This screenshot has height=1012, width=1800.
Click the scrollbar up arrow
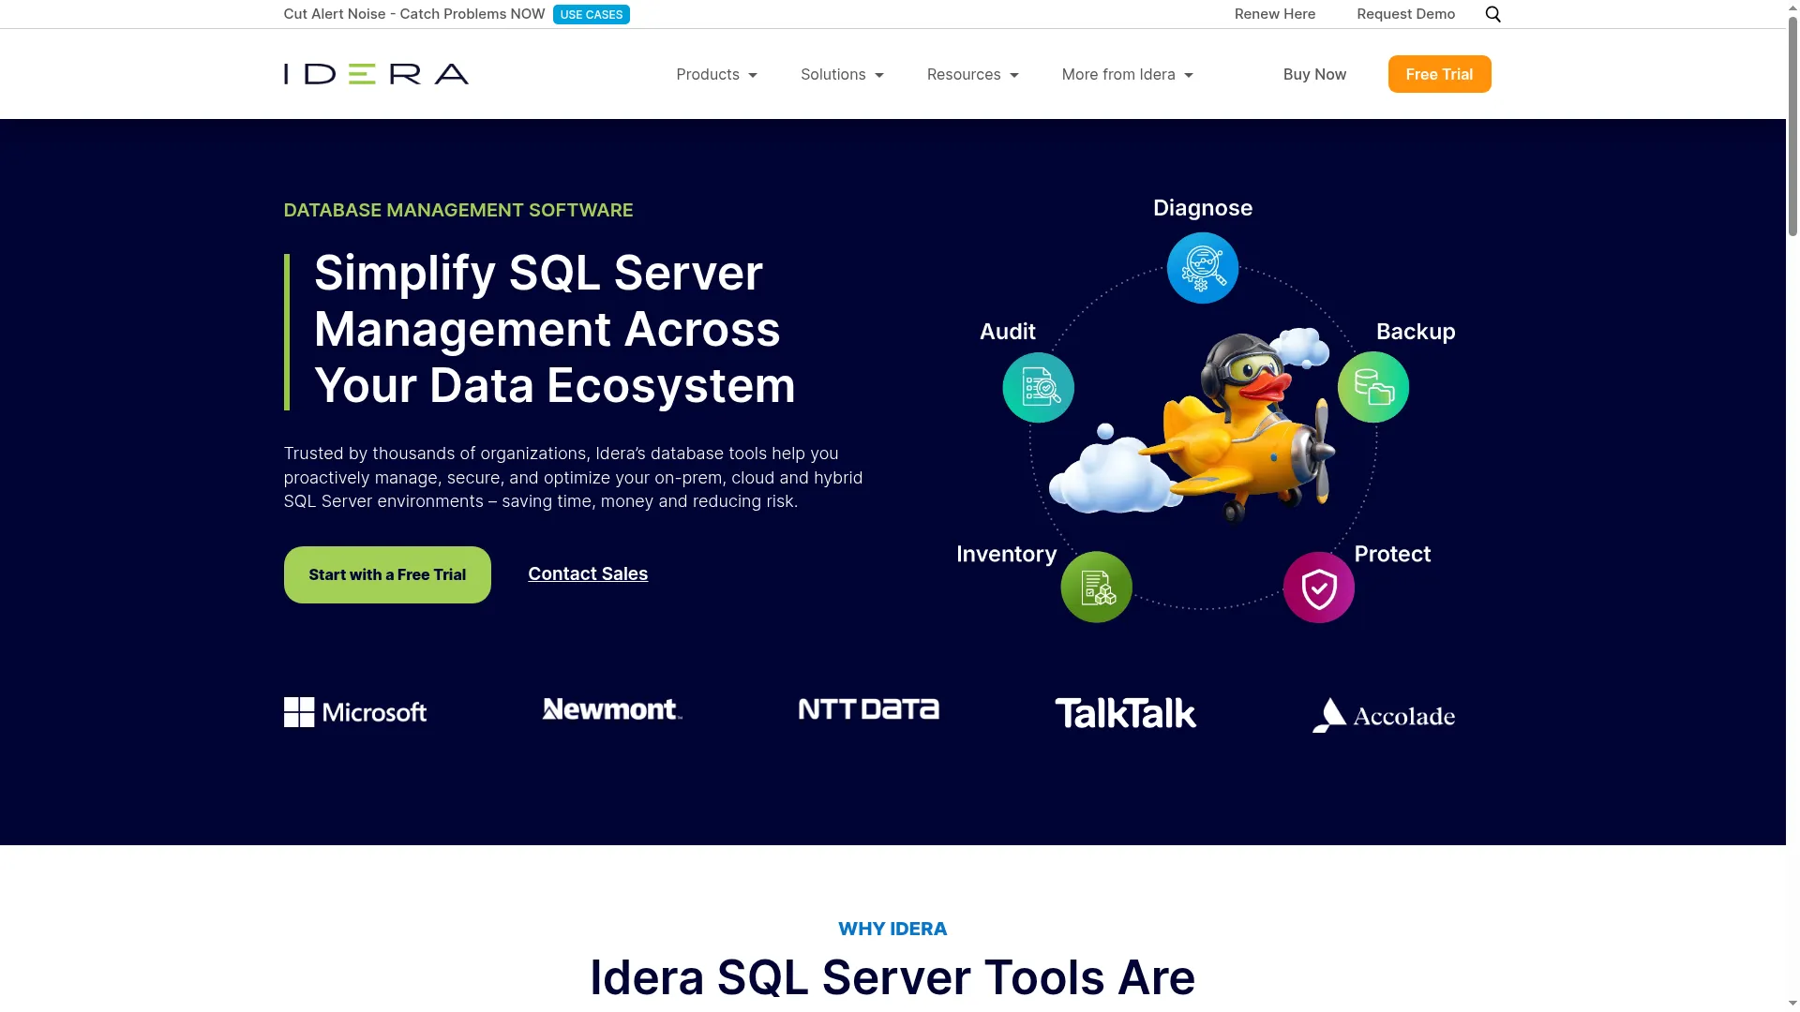click(x=1792, y=7)
